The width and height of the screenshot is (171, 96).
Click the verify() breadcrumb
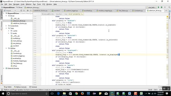point(59,14)
